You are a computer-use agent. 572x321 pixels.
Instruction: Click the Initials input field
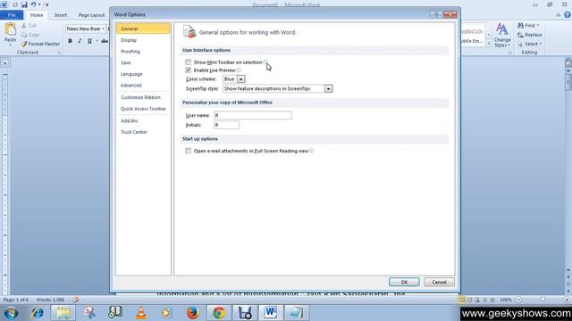[226, 125]
